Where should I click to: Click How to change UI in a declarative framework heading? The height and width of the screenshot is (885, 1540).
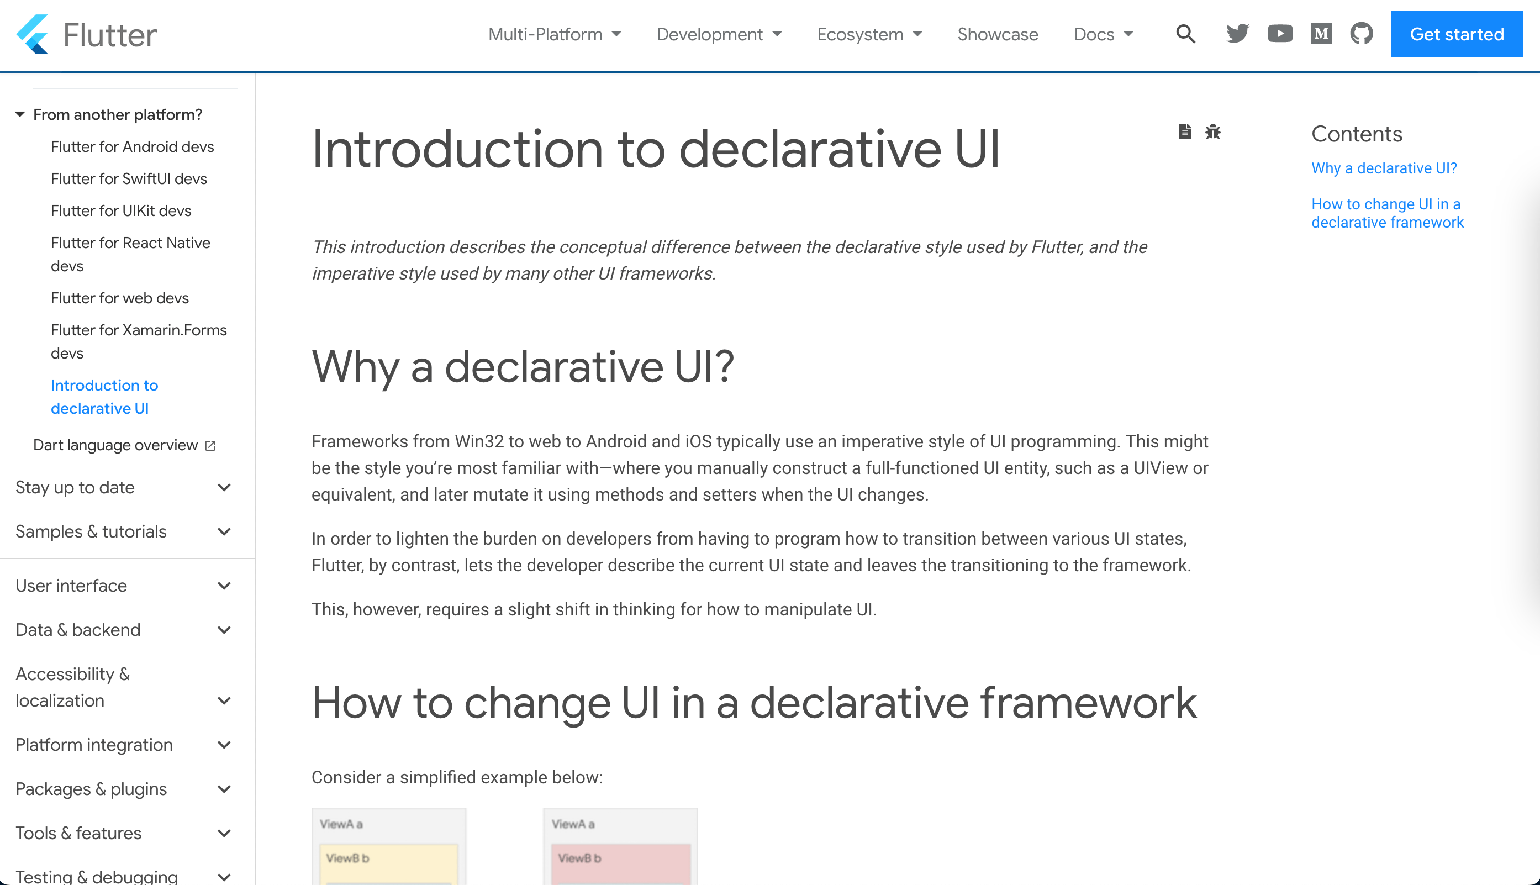coord(754,703)
